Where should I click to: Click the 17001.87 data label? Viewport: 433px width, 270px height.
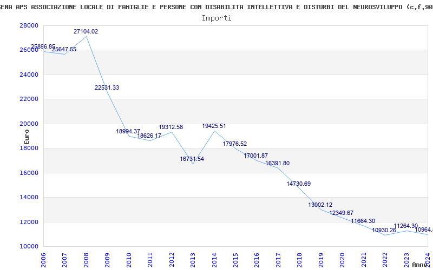click(255, 156)
